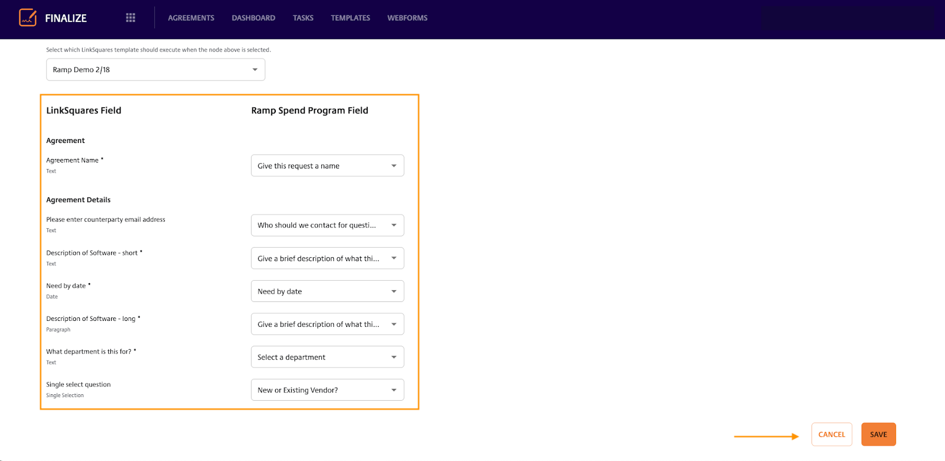The image size is (945, 461).
Task: Click the caret of New or Existing Vendor
Action: click(x=394, y=390)
